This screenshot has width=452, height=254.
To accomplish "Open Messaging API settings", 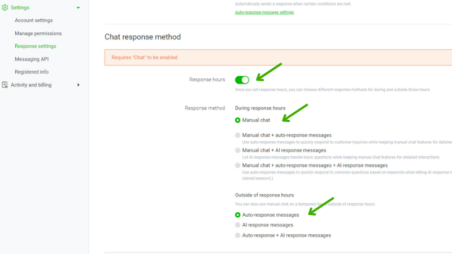I will click(32, 59).
